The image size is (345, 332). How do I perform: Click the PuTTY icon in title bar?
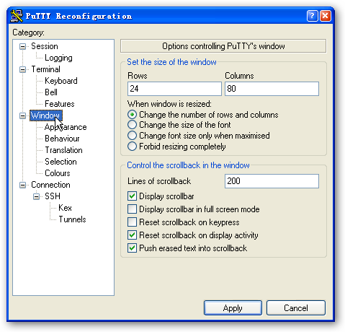pyautogui.click(x=17, y=16)
